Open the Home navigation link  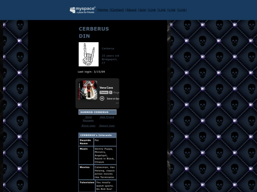pos(103,10)
